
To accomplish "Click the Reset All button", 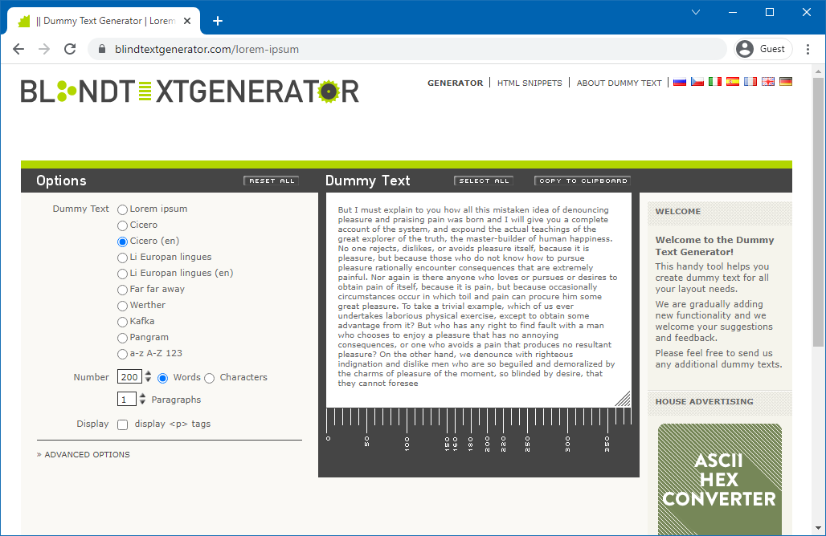I will click(271, 181).
